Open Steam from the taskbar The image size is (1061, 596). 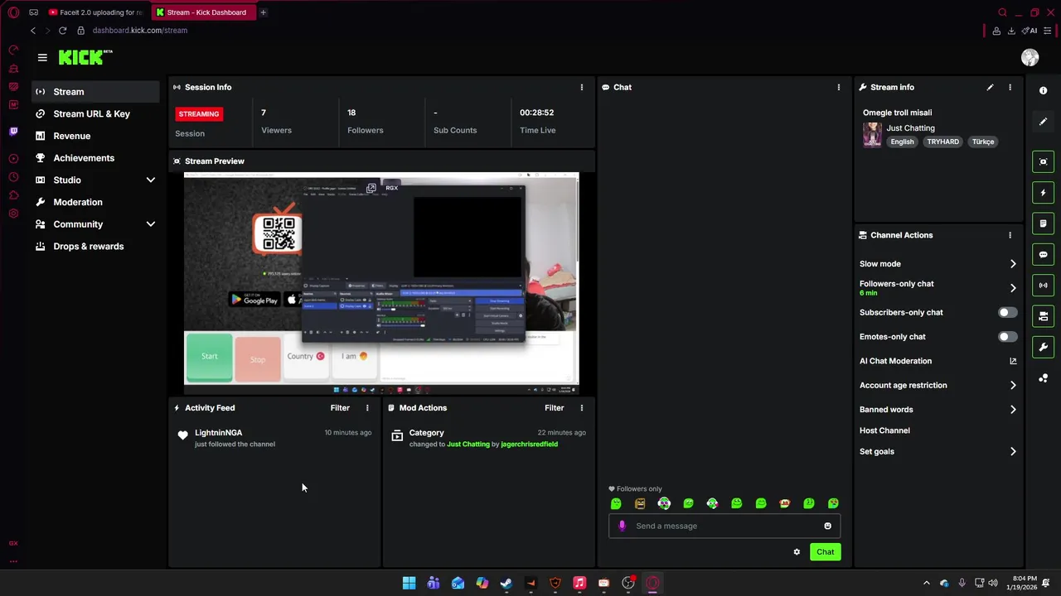506,584
